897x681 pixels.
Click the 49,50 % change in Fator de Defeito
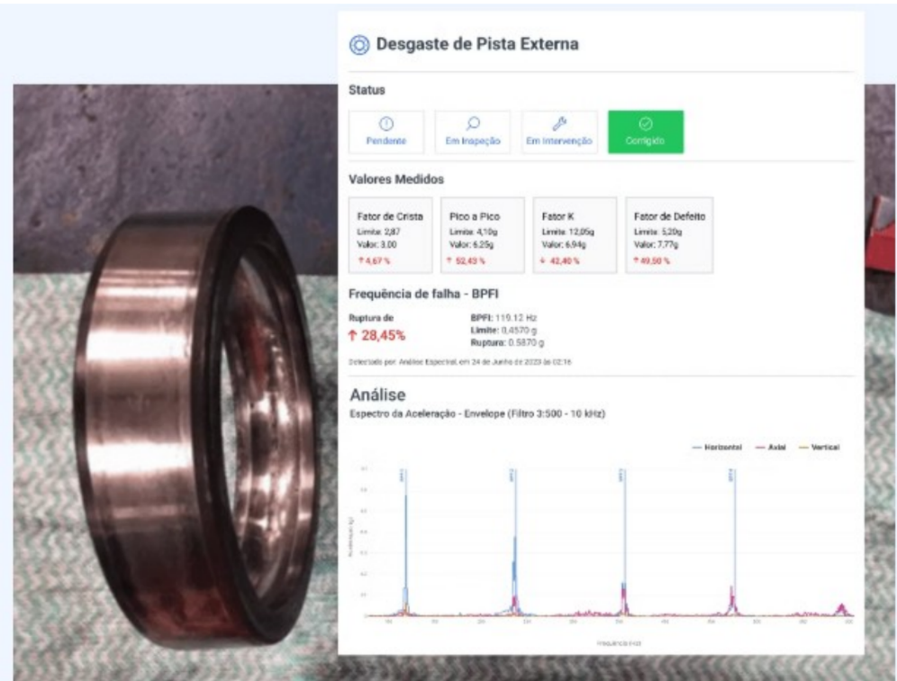(x=651, y=261)
